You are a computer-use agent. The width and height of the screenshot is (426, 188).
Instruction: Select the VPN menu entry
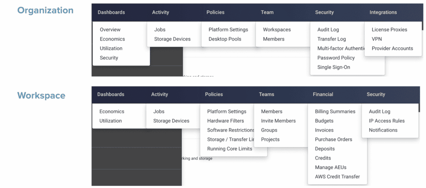(377, 39)
